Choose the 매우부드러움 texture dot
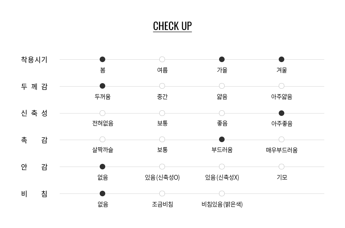Screen dimensions: 345x228 282,139
